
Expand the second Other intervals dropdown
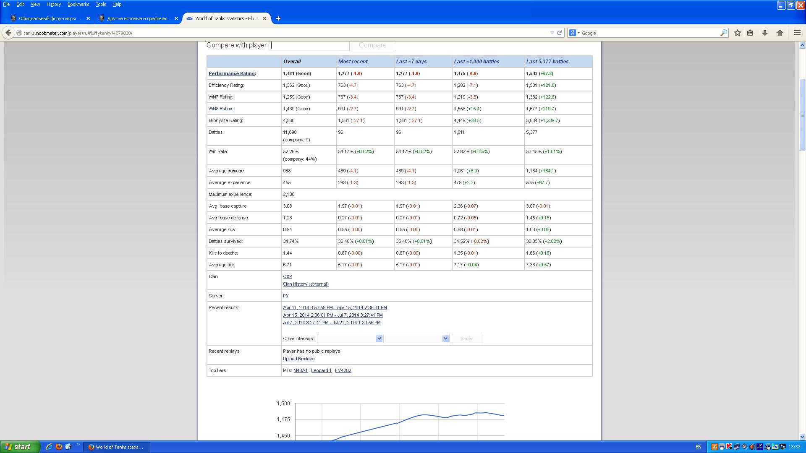coord(445,338)
